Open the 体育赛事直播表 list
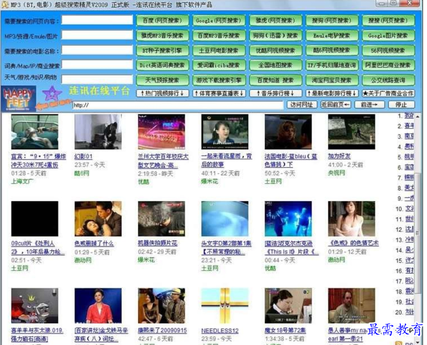Screen dimensions: 427x345 pyautogui.click(x=219, y=94)
